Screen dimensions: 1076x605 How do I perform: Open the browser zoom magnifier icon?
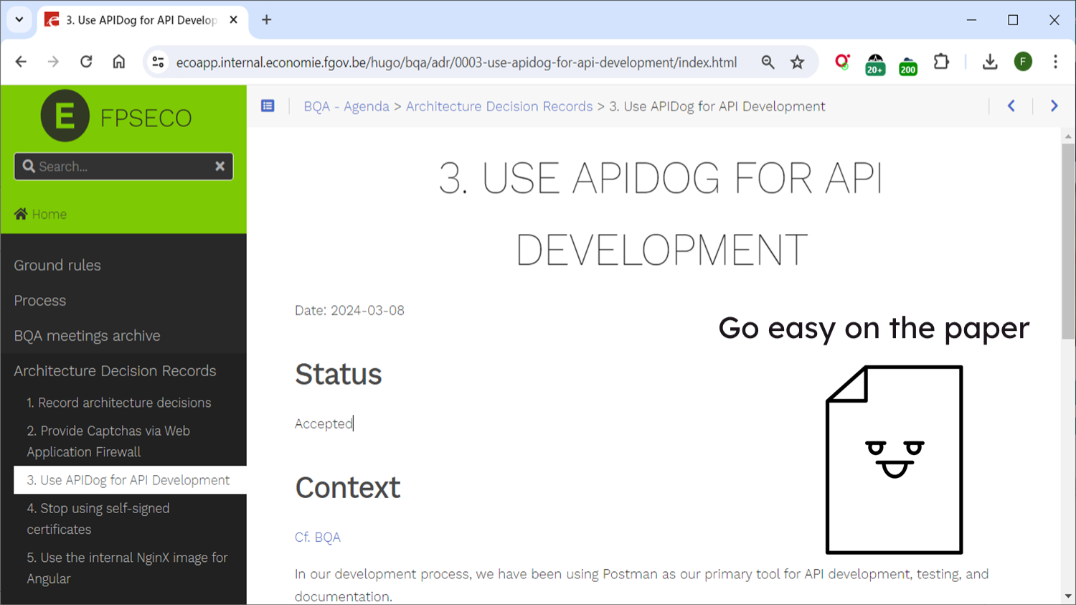coord(768,62)
